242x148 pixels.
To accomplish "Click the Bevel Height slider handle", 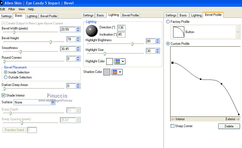I will [x=50, y=42].
